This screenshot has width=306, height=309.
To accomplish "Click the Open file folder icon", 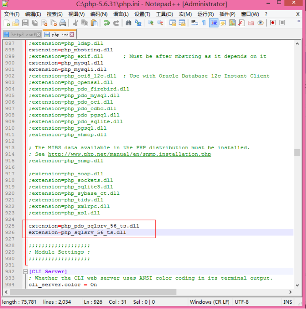I will pos(16,23).
